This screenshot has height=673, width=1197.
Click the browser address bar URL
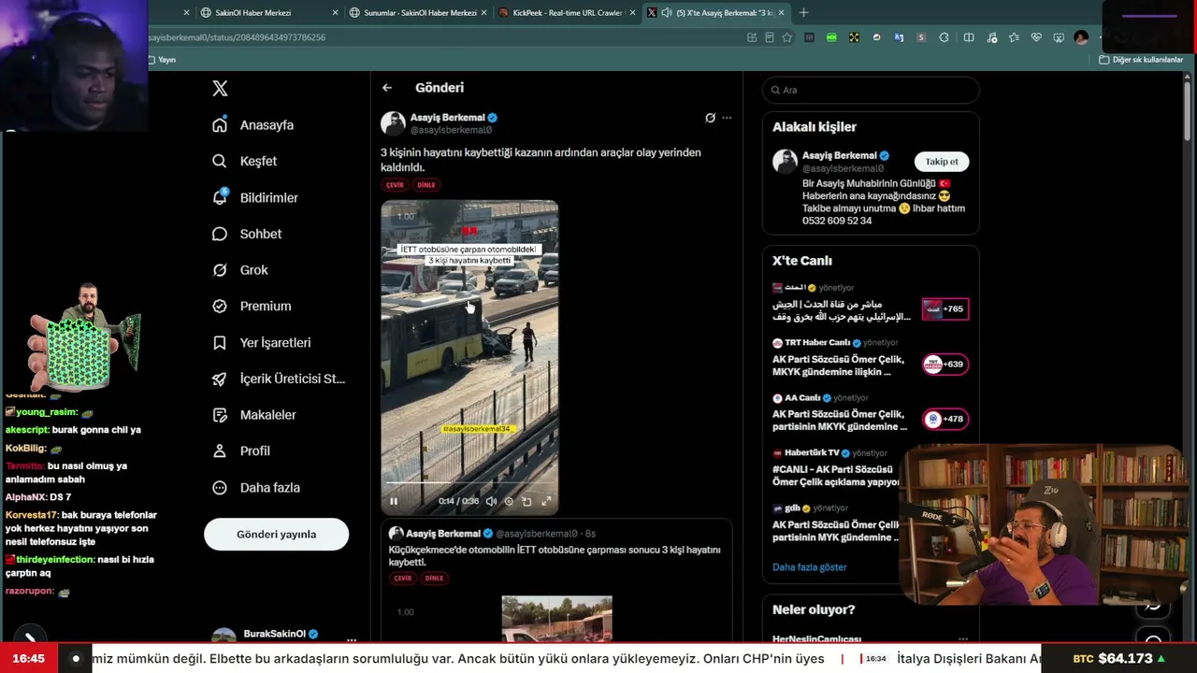click(238, 37)
